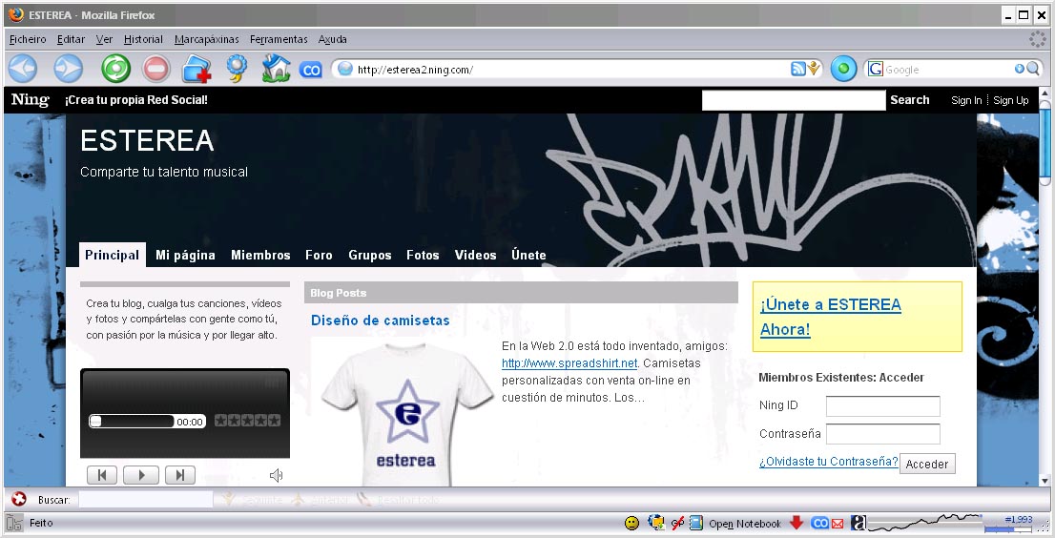Play the music player track
This screenshot has width=1055, height=538.
tap(141, 475)
